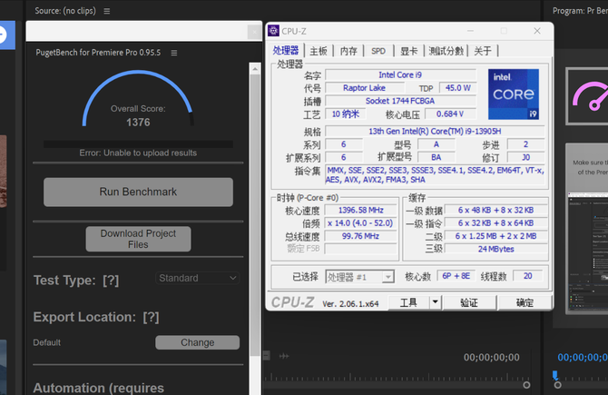The width and height of the screenshot is (608, 395).
Task: Open the 处理器 #1 selection dropdown
Action: pos(359,277)
